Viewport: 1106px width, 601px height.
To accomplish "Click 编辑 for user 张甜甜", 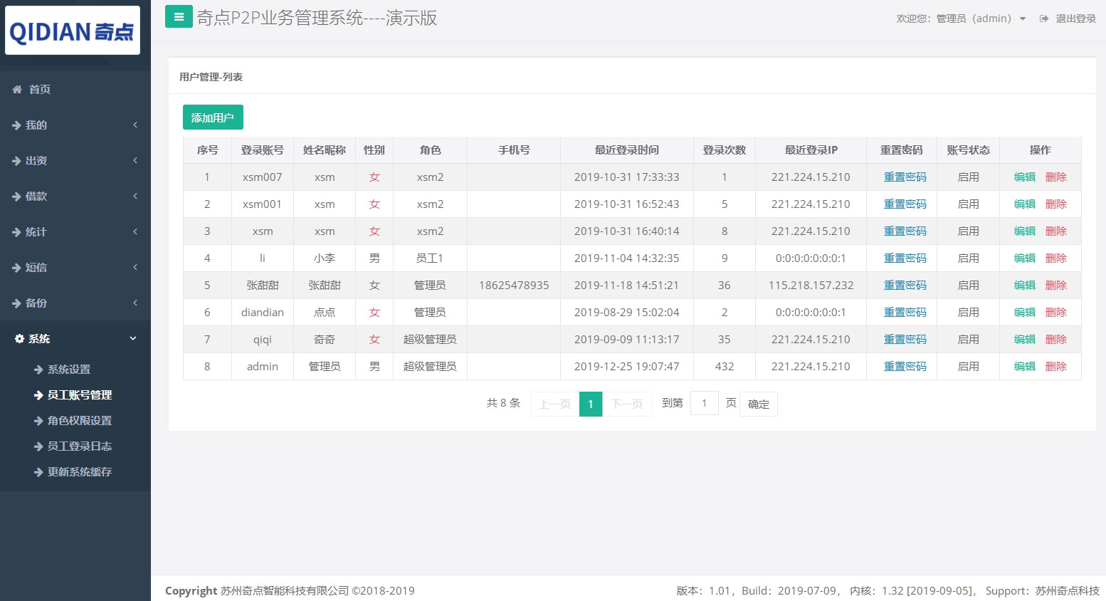I will (x=1024, y=285).
